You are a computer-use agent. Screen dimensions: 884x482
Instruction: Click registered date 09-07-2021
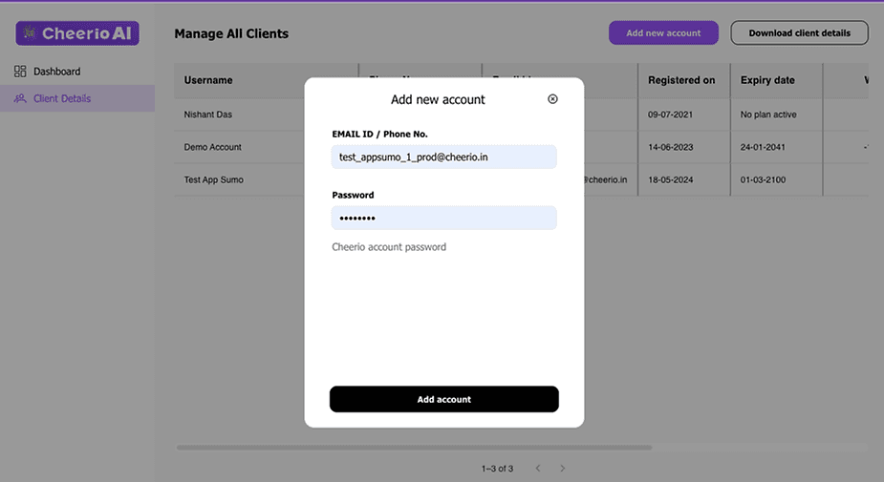pos(670,115)
